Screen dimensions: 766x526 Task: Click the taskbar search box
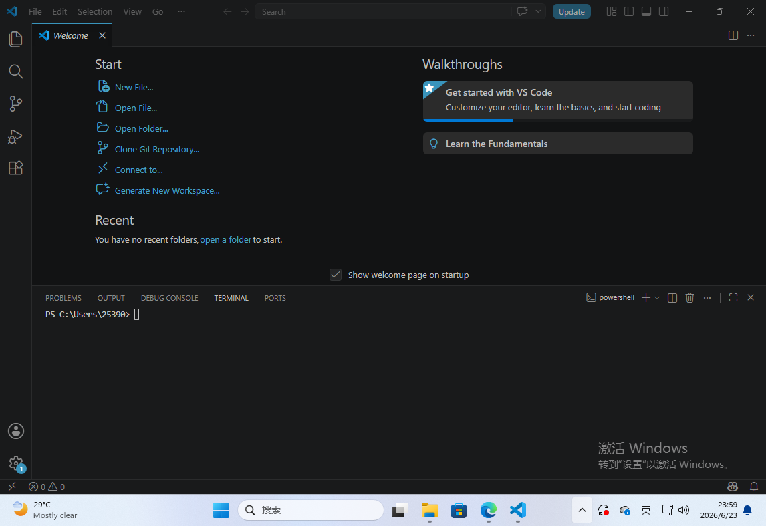pos(311,510)
